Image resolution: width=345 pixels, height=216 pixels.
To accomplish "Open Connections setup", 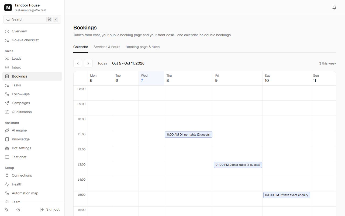I will [32, 175].
